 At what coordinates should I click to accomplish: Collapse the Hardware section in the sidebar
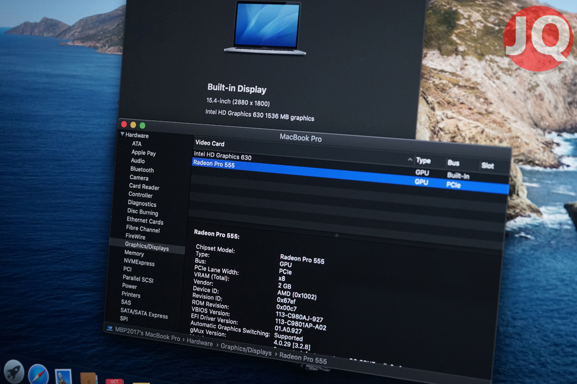coord(123,134)
